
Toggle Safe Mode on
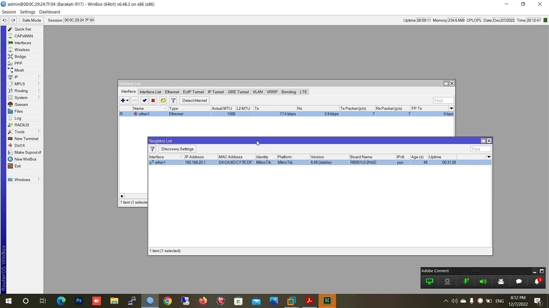click(31, 20)
